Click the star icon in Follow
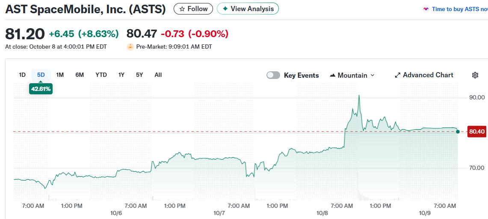The image size is (488, 219). tap(182, 9)
